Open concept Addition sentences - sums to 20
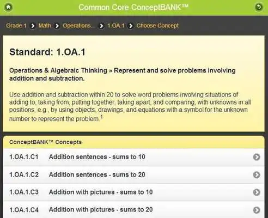The height and width of the screenshot is (218, 268). [x=134, y=175]
